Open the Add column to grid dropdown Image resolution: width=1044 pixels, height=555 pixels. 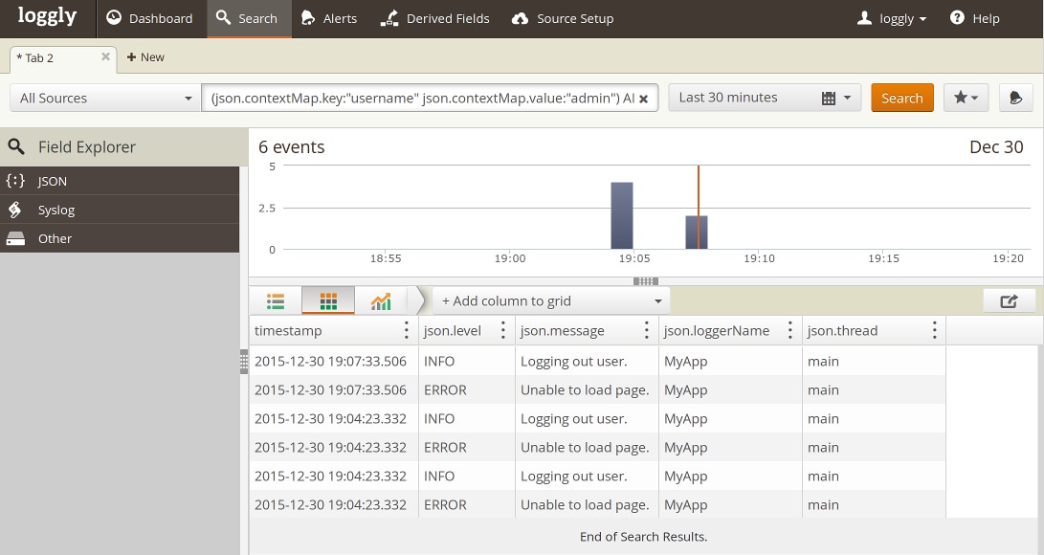[x=551, y=301]
